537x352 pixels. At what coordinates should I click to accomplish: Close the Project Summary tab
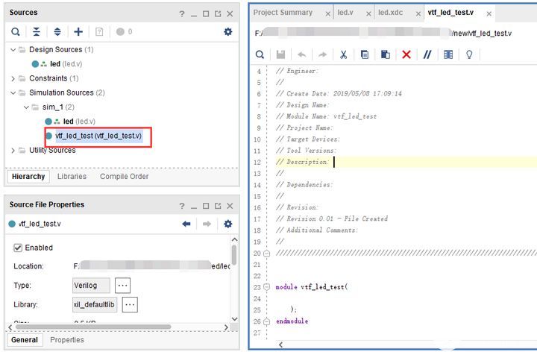click(327, 13)
